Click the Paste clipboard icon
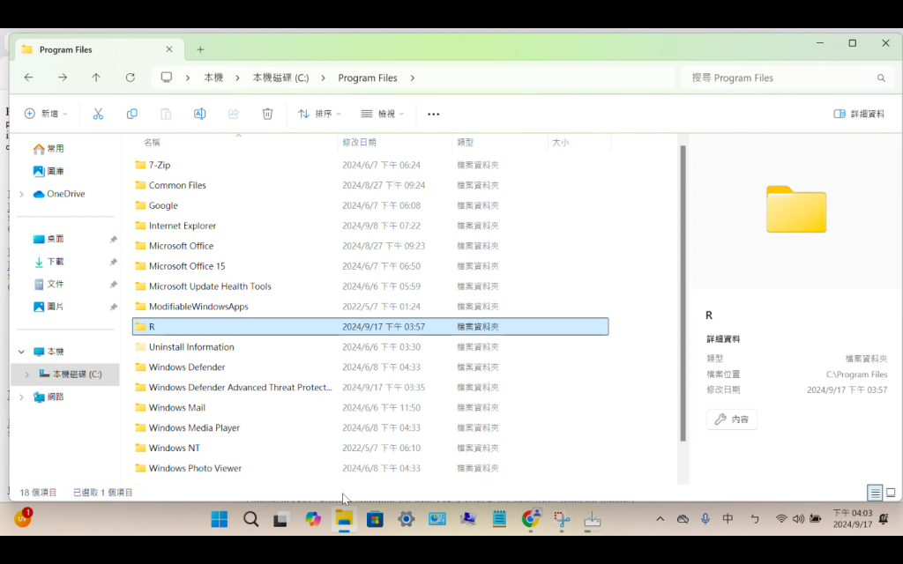The width and height of the screenshot is (903, 564). click(166, 114)
